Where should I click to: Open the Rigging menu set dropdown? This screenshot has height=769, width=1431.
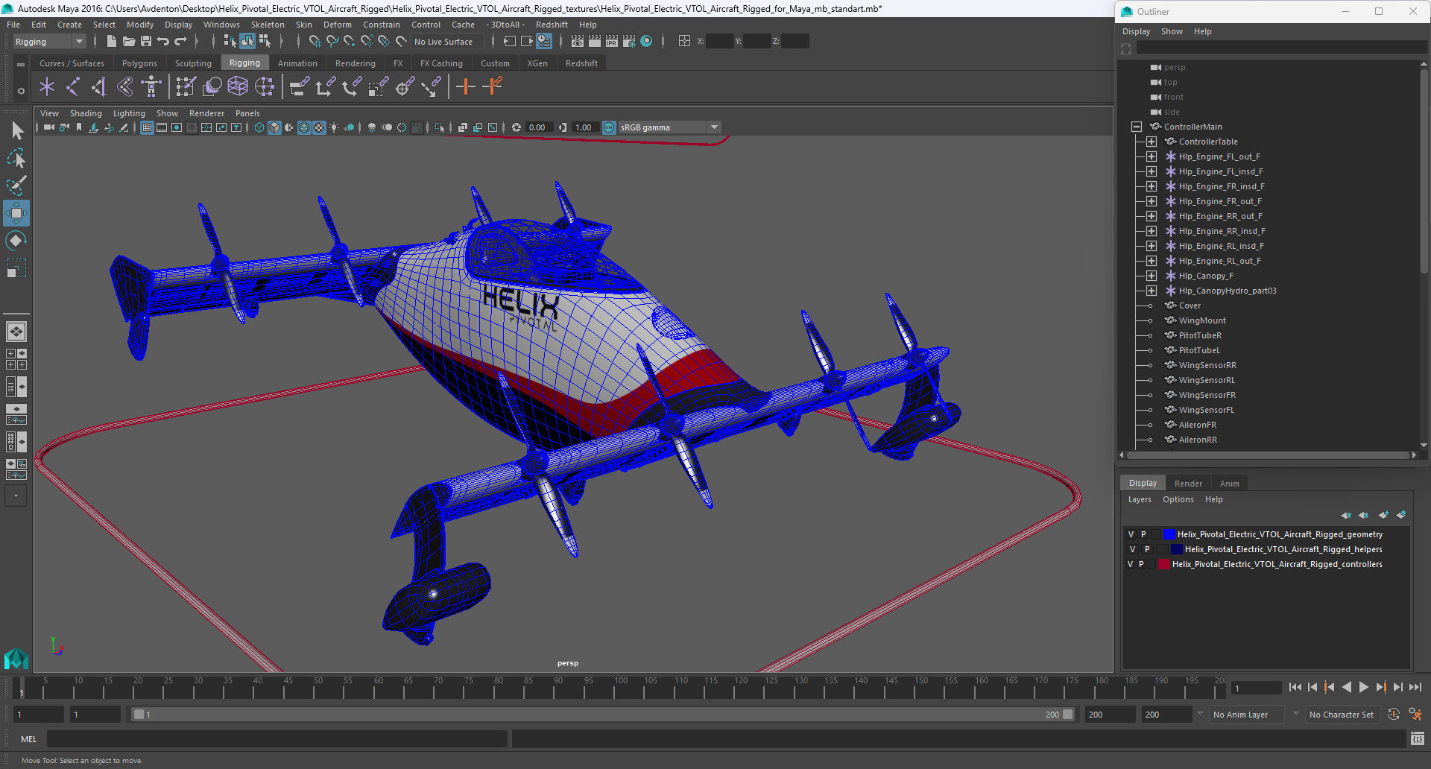click(49, 42)
